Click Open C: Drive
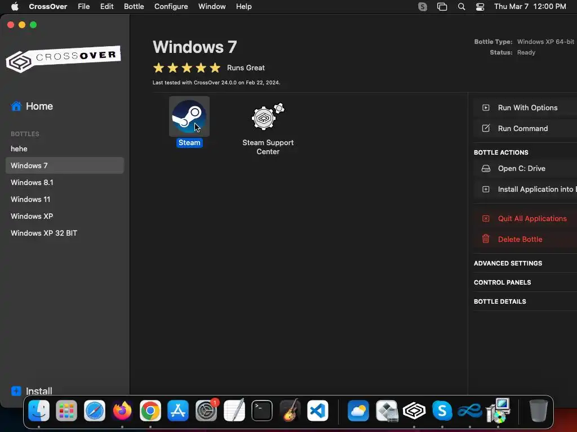577x432 pixels. (x=525, y=168)
